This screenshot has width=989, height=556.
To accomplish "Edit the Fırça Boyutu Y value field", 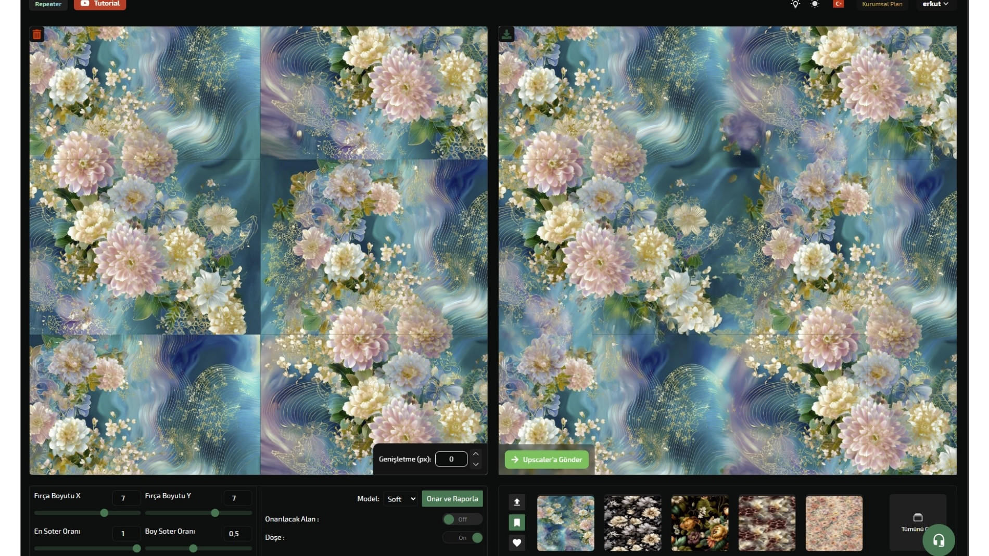I will coord(237,498).
